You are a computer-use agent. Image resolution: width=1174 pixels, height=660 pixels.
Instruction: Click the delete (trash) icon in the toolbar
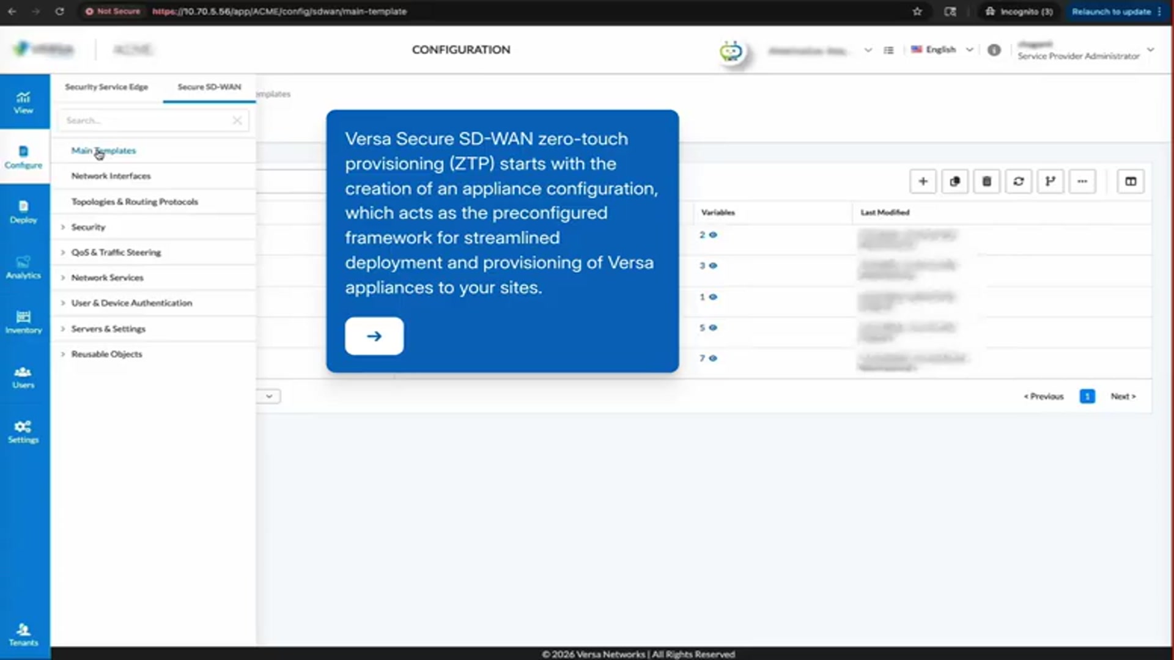tap(986, 182)
